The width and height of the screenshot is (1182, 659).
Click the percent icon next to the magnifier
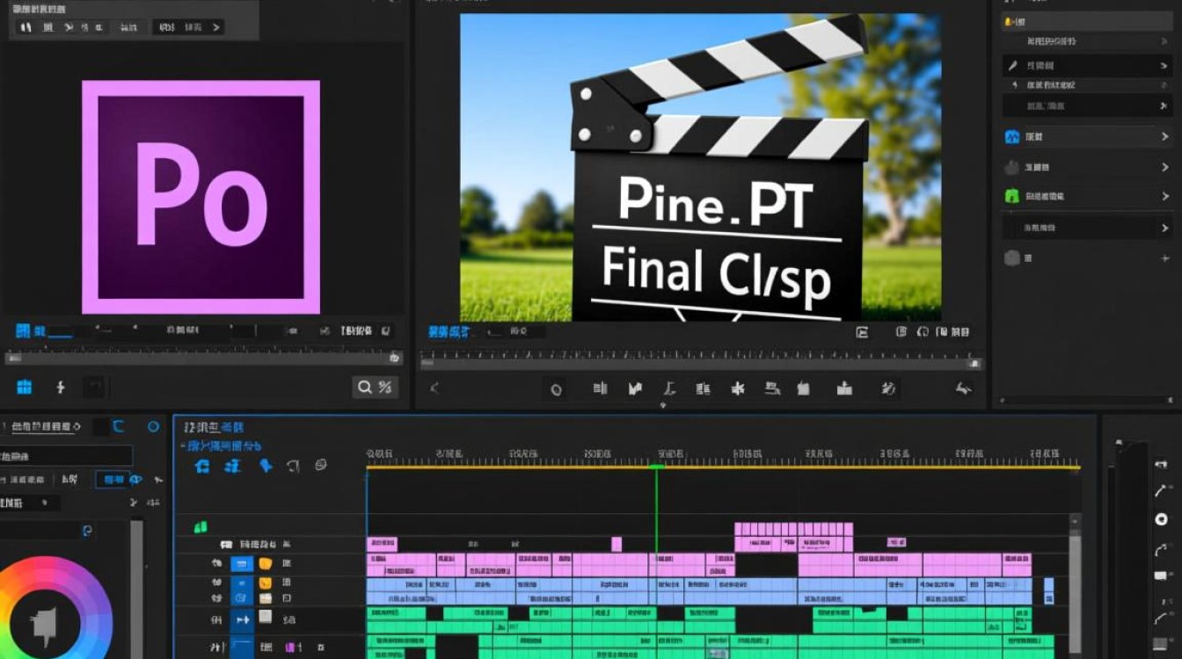click(x=385, y=387)
